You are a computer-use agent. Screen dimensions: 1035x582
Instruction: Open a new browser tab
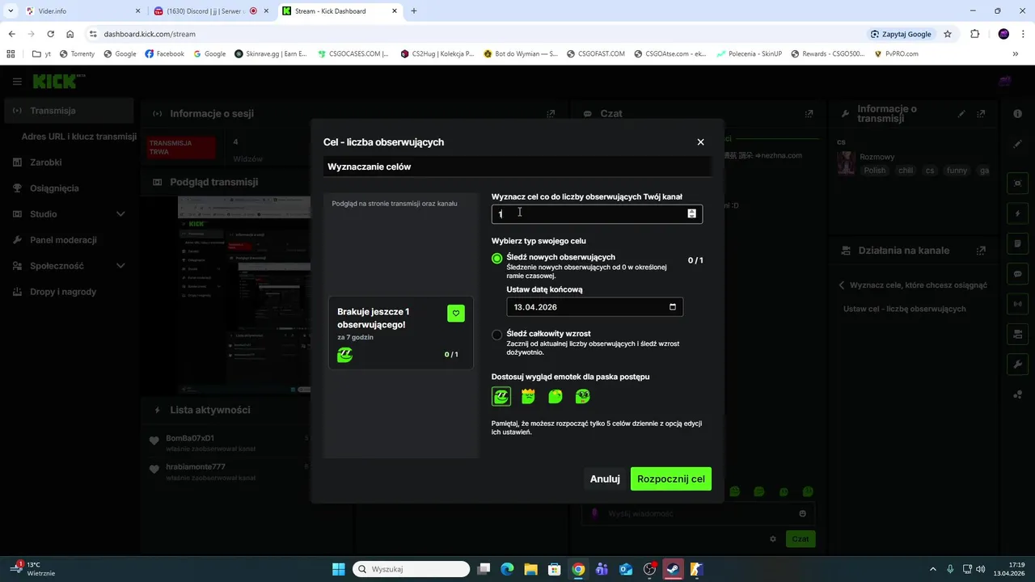click(x=414, y=11)
